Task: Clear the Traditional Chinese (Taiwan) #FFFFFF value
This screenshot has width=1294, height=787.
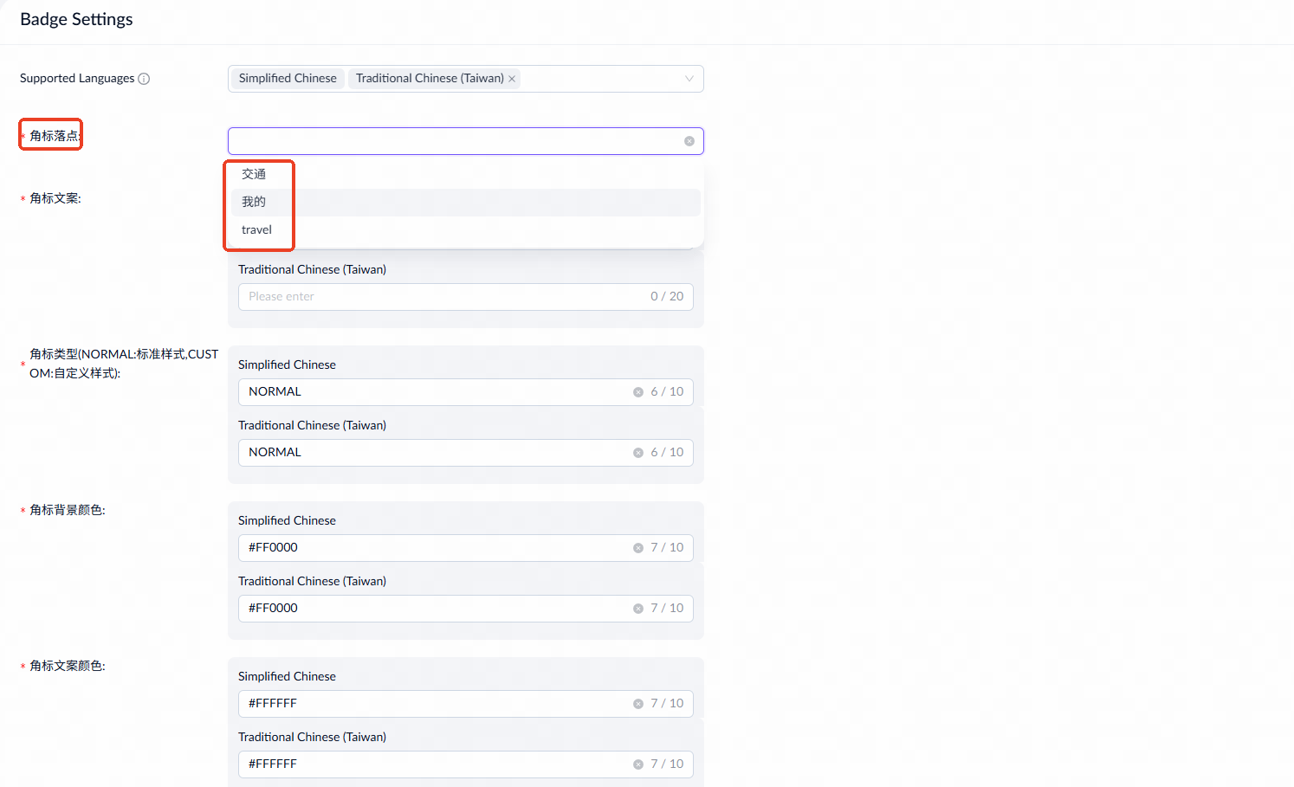Action: [638, 764]
